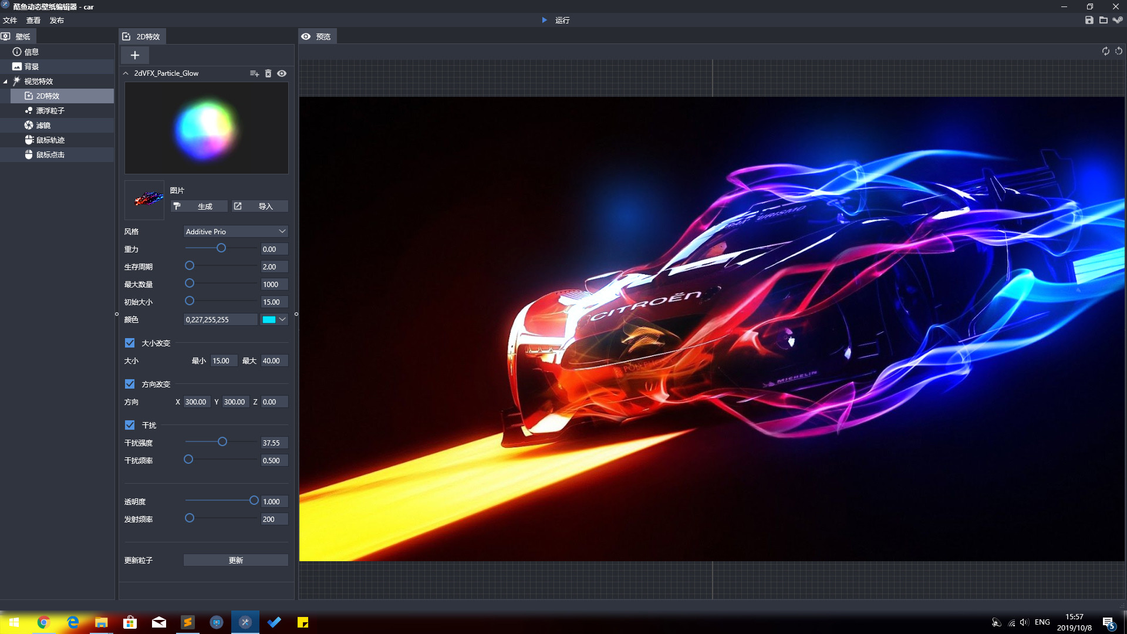
Task: Open the 发布 menu
Action: [x=56, y=20]
